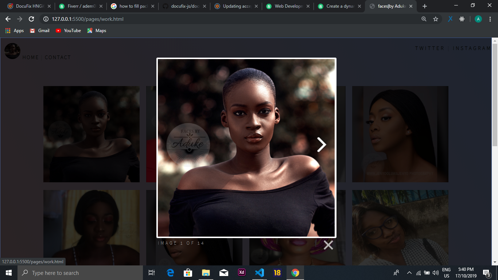Open the Mail app from the taskbar
The height and width of the screenshot is (280, 498).
(x=224, y=273)
